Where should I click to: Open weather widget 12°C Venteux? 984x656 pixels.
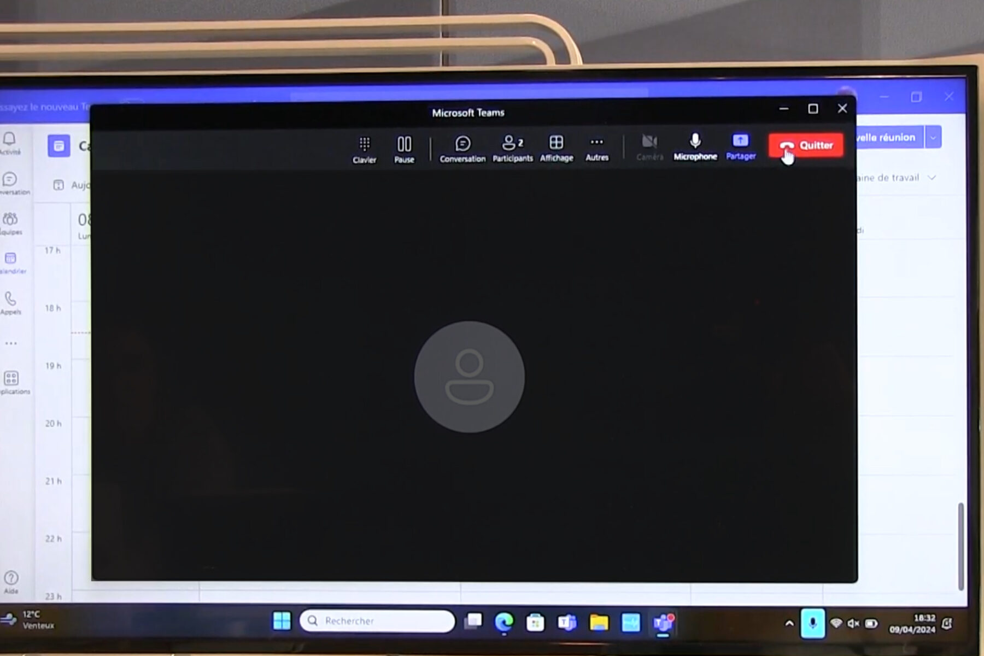(x=28, y=619)
